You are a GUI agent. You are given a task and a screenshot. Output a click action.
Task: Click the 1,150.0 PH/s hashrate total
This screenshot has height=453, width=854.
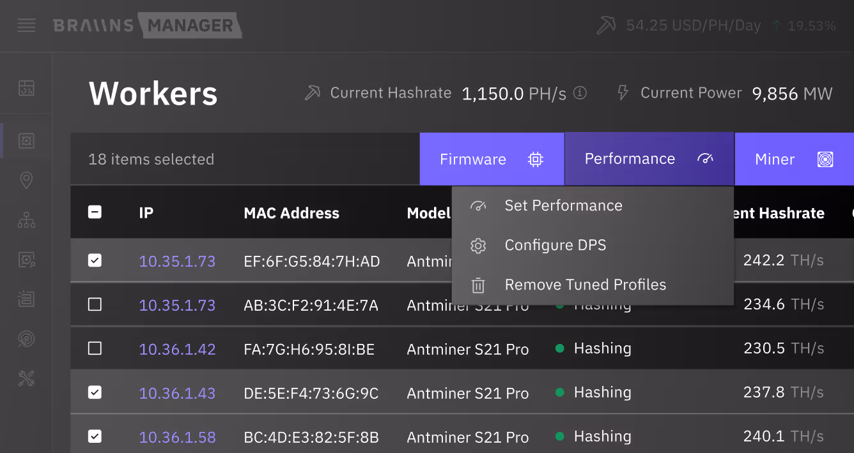pos(514,94)
